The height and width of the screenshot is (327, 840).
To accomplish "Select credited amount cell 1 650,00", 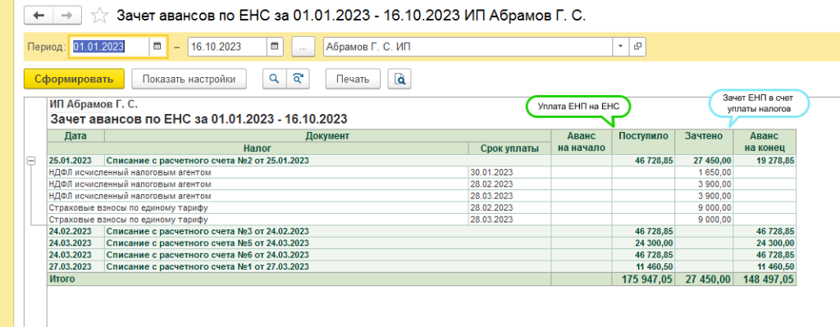I will (704, 172).
